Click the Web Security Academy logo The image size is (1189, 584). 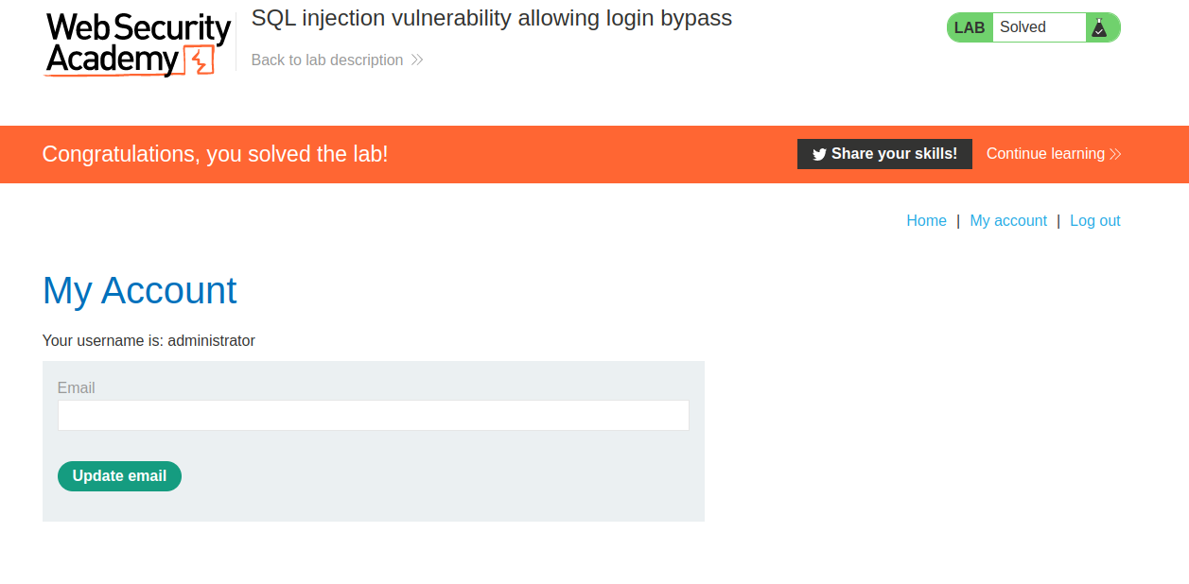[x=137, y=43]
